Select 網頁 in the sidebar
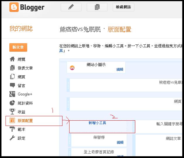This screenshot has width=184, height=158. click(21, 77)
